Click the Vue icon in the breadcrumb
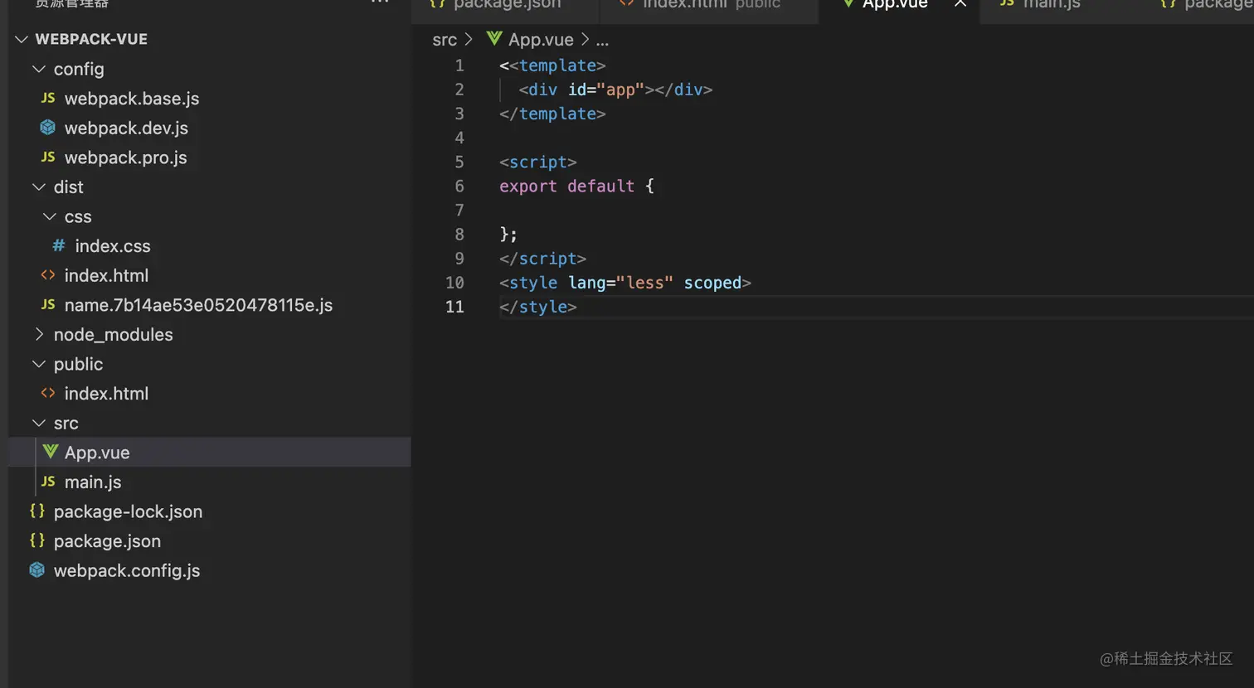 click(494, 39)
